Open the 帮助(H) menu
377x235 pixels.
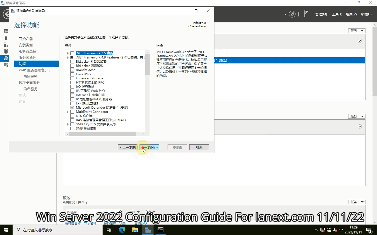click(x=366, y=14)
